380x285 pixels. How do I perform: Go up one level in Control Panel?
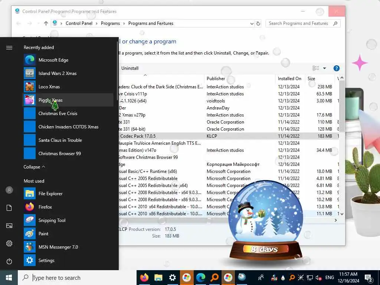point(46,23)
